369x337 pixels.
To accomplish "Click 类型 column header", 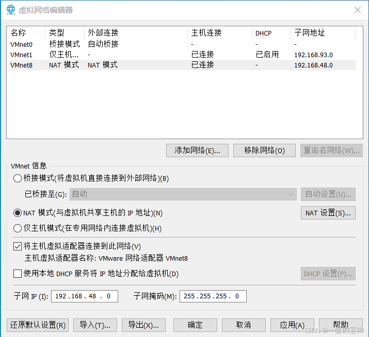I will [x=65, y=32].
